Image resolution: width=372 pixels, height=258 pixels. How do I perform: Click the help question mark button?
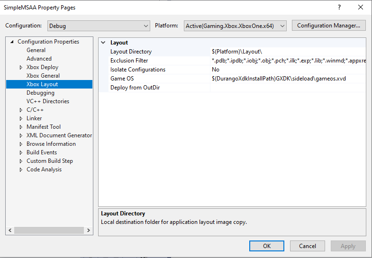pyautogui.click(x=339, y=8)
